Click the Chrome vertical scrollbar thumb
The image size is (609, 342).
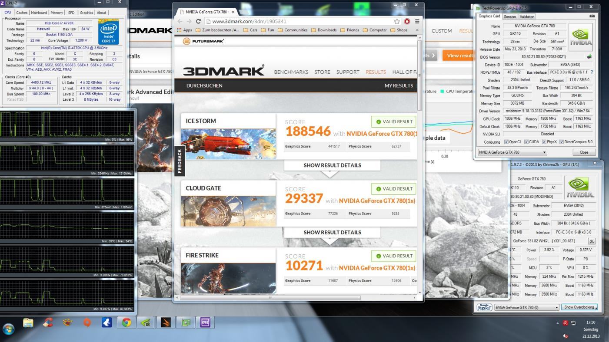pyautogui.click(x=419, y=75)
